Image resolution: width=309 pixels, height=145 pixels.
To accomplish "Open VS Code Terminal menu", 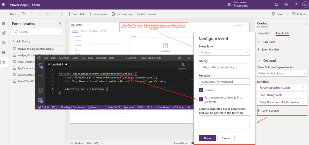I will (x=101, y=58).
